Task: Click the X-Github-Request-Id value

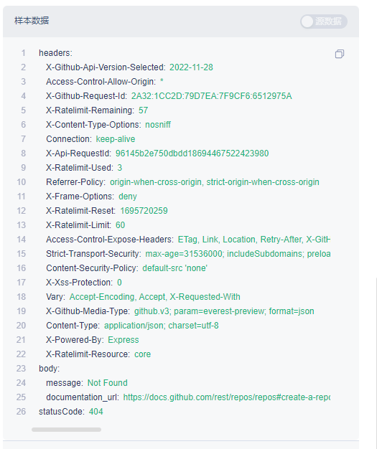Action: [x=211, y=96]
